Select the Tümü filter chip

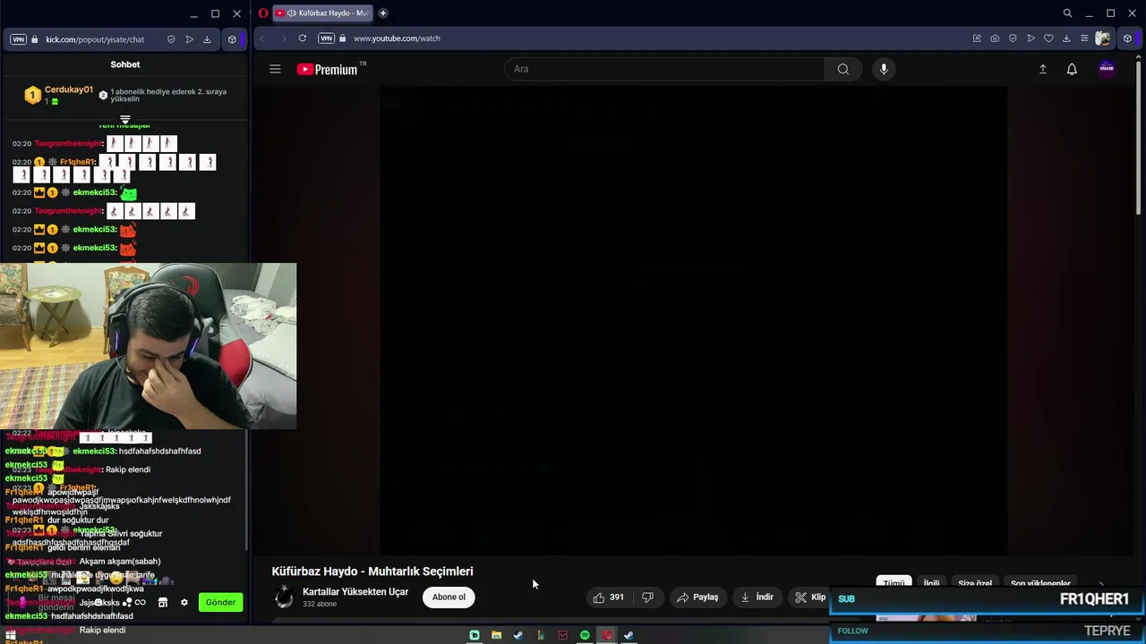894,583
